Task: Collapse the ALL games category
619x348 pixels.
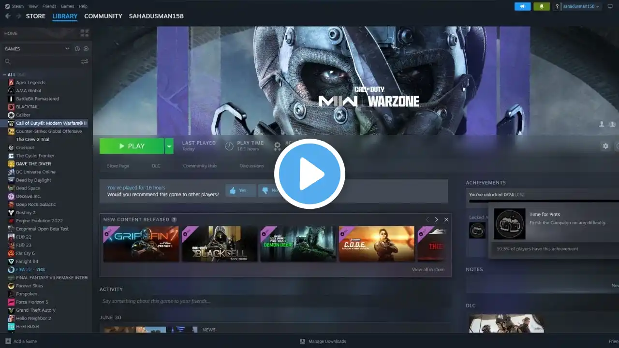Action: click(5, 75)
